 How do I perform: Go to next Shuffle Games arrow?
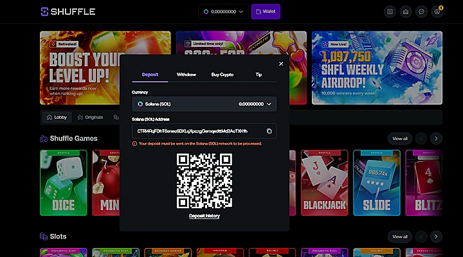436,139
